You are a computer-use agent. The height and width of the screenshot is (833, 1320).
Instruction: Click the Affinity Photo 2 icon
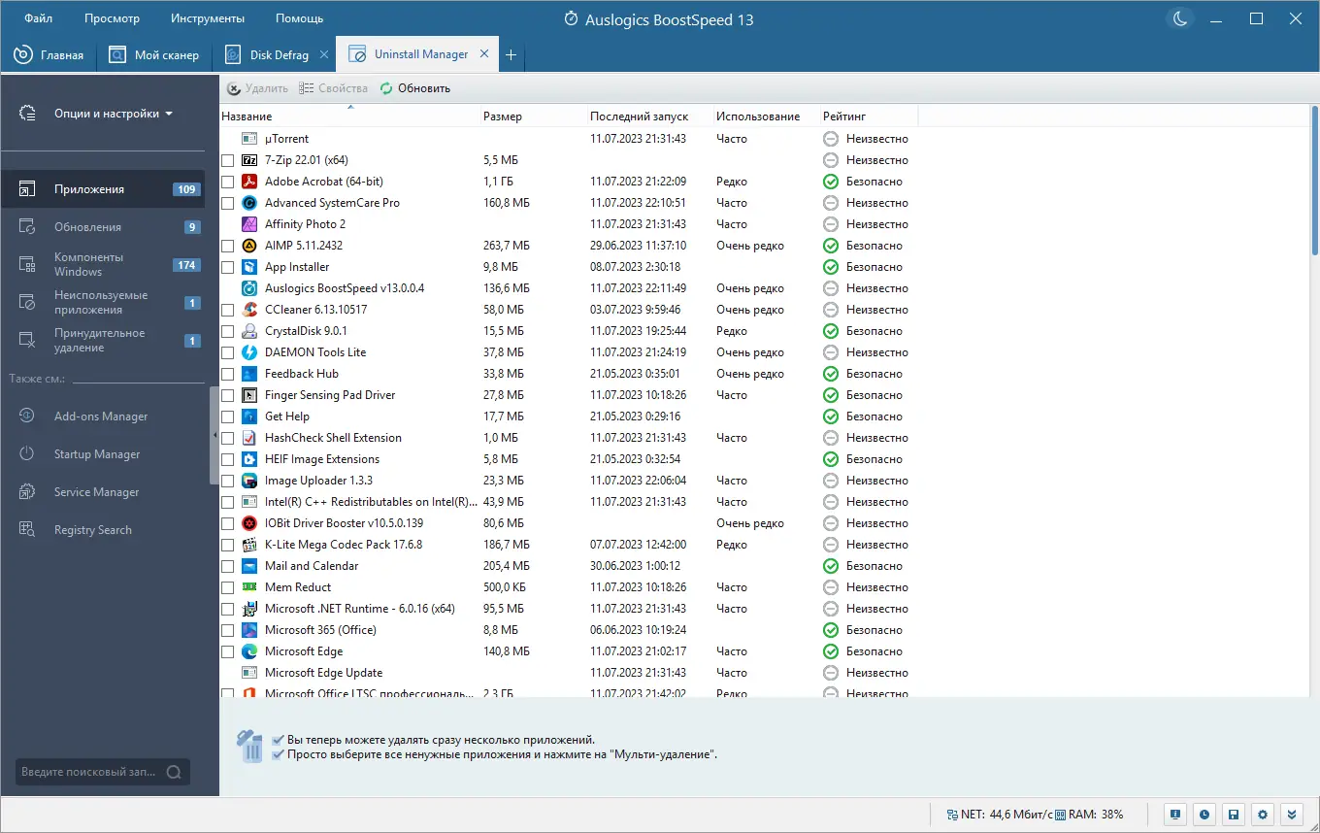247,224
